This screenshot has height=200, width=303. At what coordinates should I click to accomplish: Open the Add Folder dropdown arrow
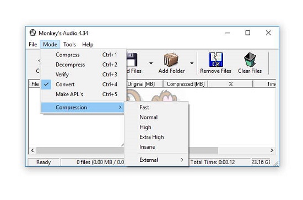192,63
